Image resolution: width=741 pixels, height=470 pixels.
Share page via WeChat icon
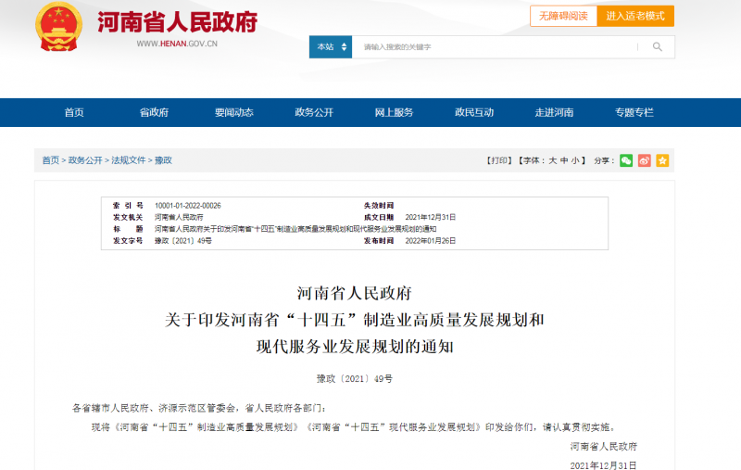[x=626, y=160]
